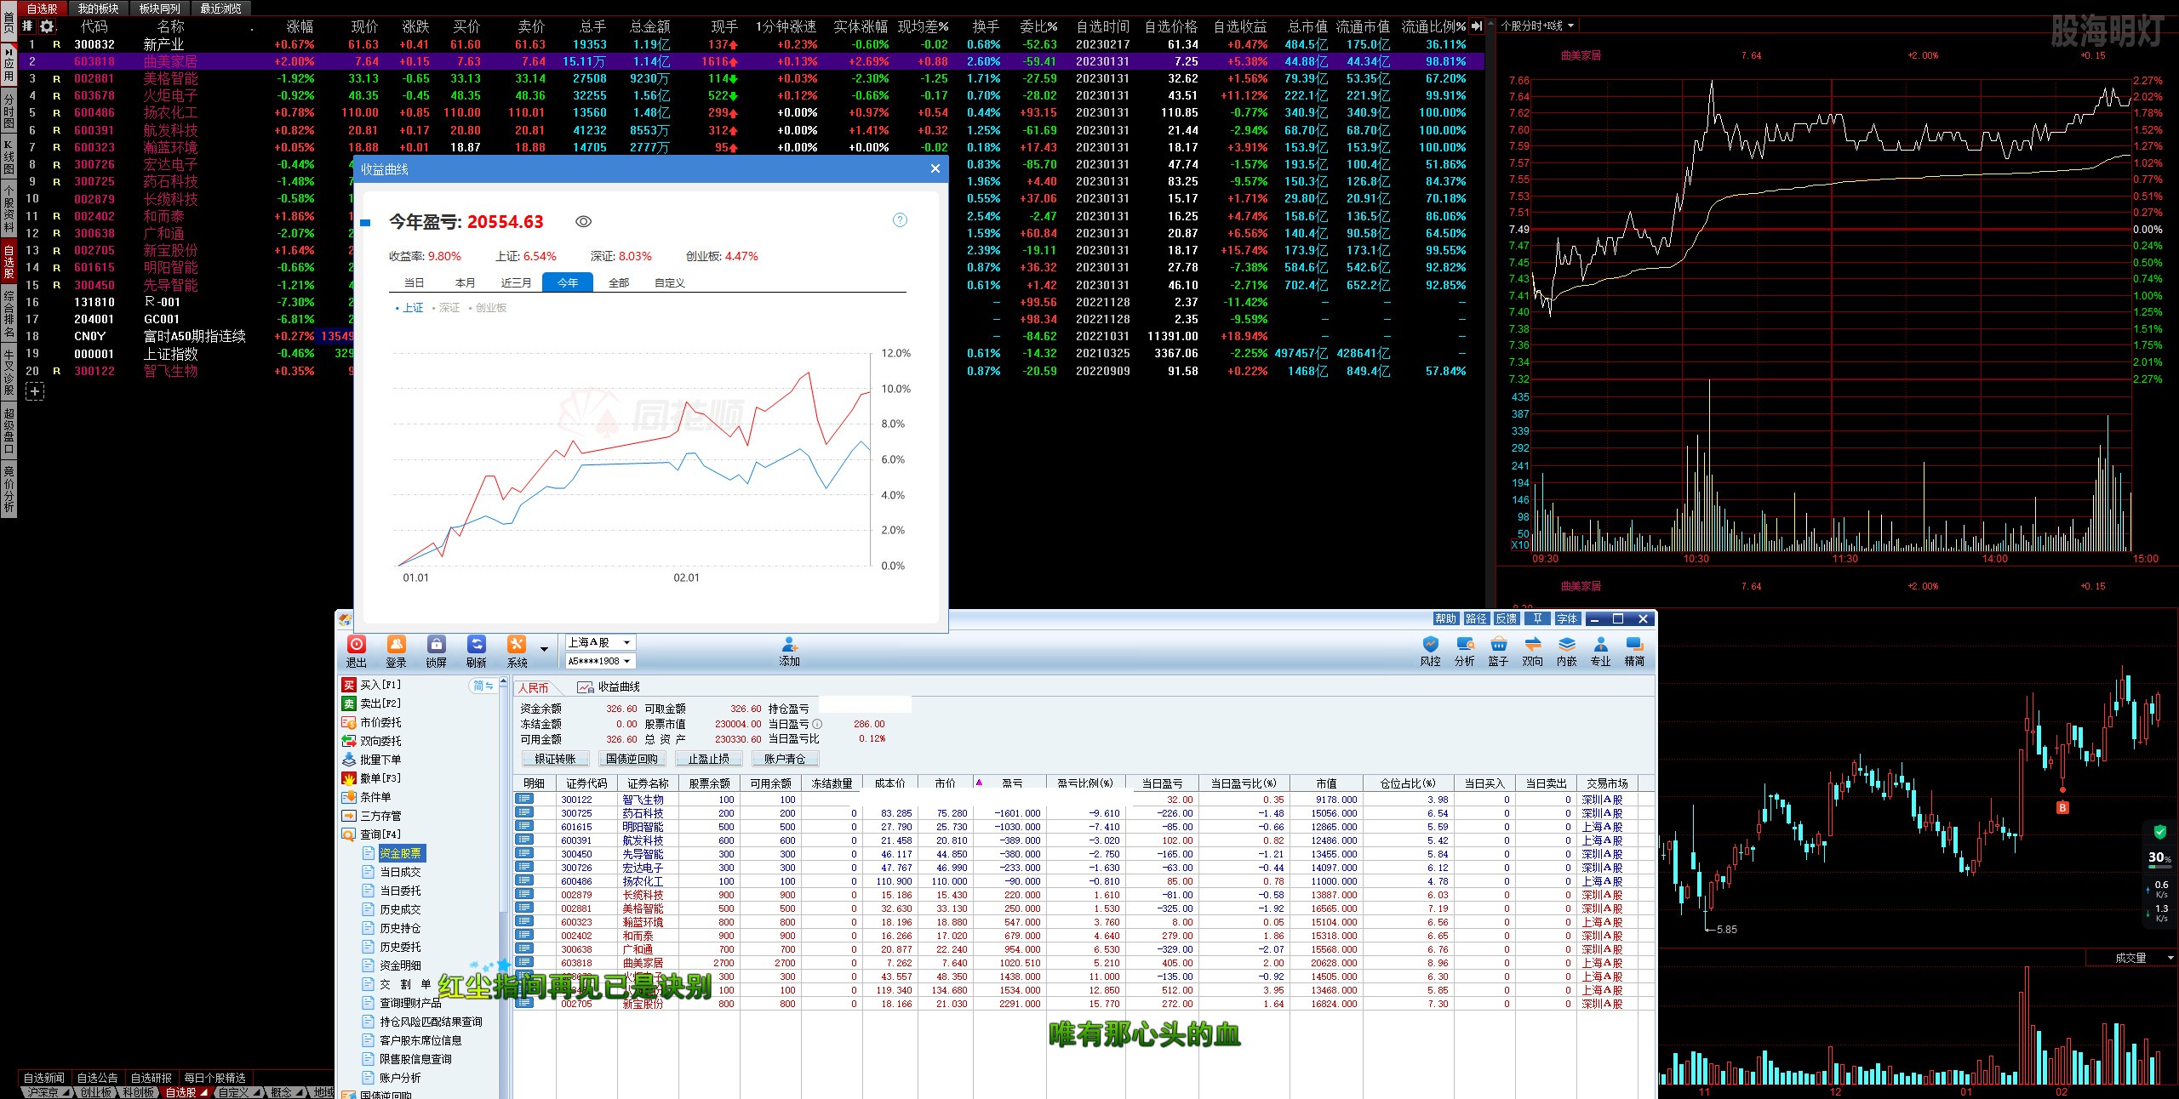Select the 自定义 period option
This screenshot has width=2179, height=1099.
(670, 282)
